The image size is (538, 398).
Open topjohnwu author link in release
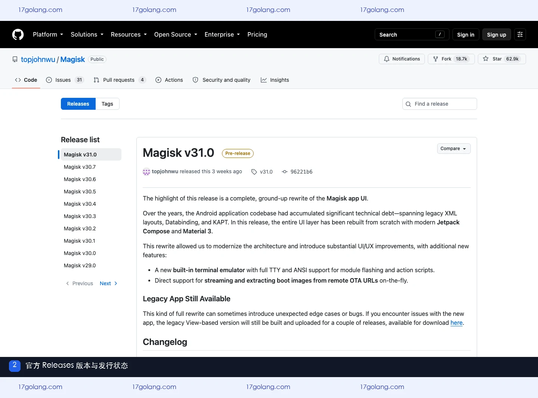[165, 171]
